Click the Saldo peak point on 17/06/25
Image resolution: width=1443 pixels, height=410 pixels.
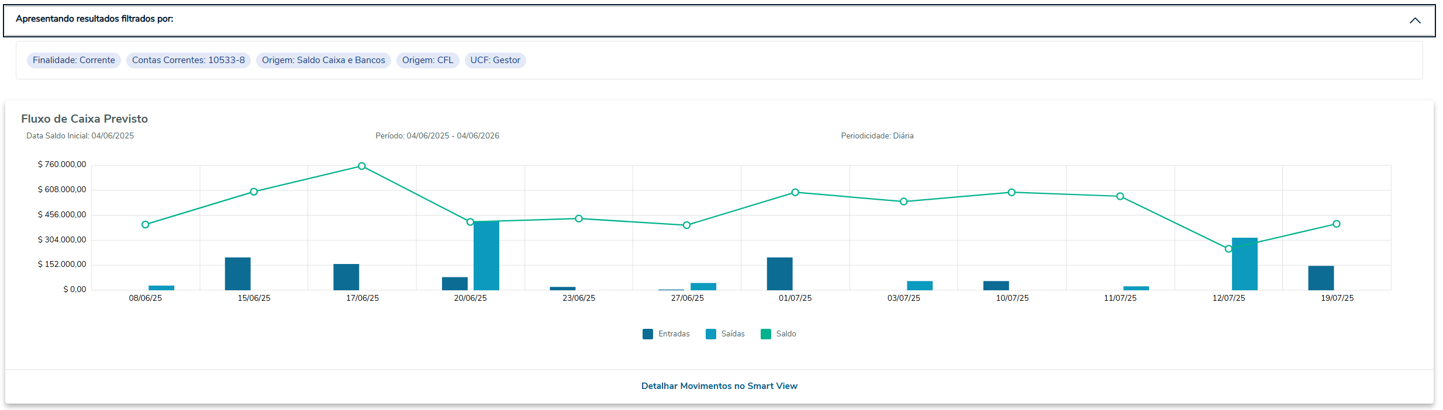tap(362, 166)
